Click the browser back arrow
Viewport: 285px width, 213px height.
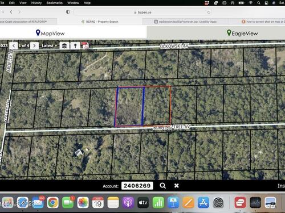click(x=11, y=12)
